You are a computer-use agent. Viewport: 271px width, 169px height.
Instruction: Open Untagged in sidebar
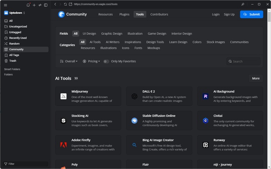pos(26,32)
